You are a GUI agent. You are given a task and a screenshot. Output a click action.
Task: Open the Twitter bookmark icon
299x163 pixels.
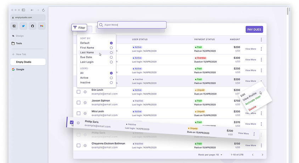[x=23, y=26]
